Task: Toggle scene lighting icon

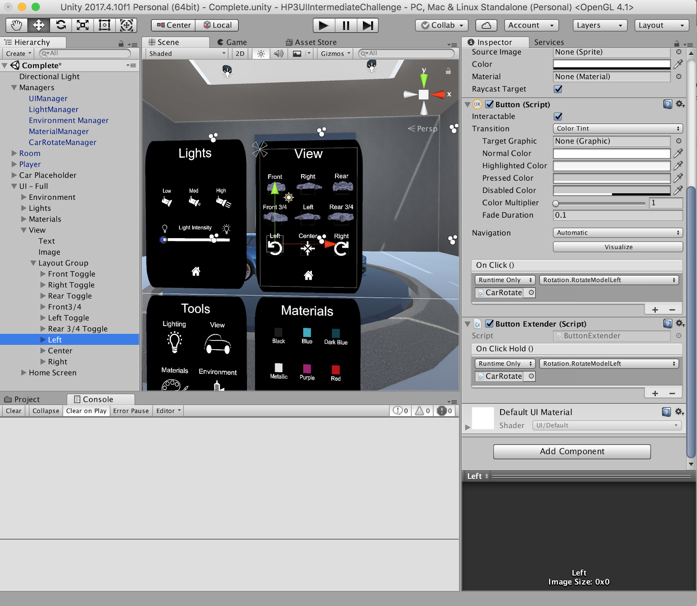Action: [x=261, y=54]
